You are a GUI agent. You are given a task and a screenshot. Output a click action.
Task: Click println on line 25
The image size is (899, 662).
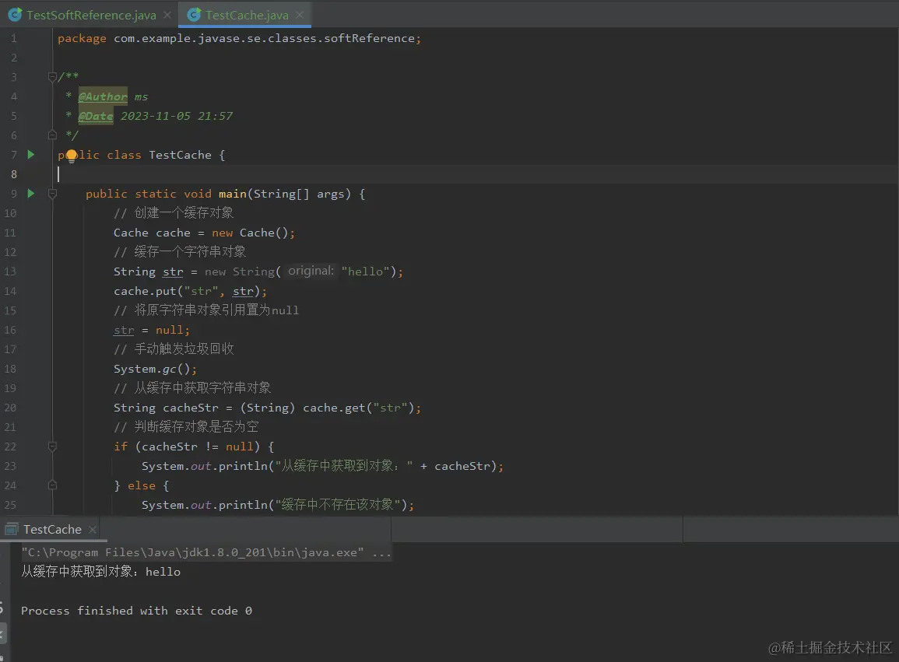click(243, 505)
